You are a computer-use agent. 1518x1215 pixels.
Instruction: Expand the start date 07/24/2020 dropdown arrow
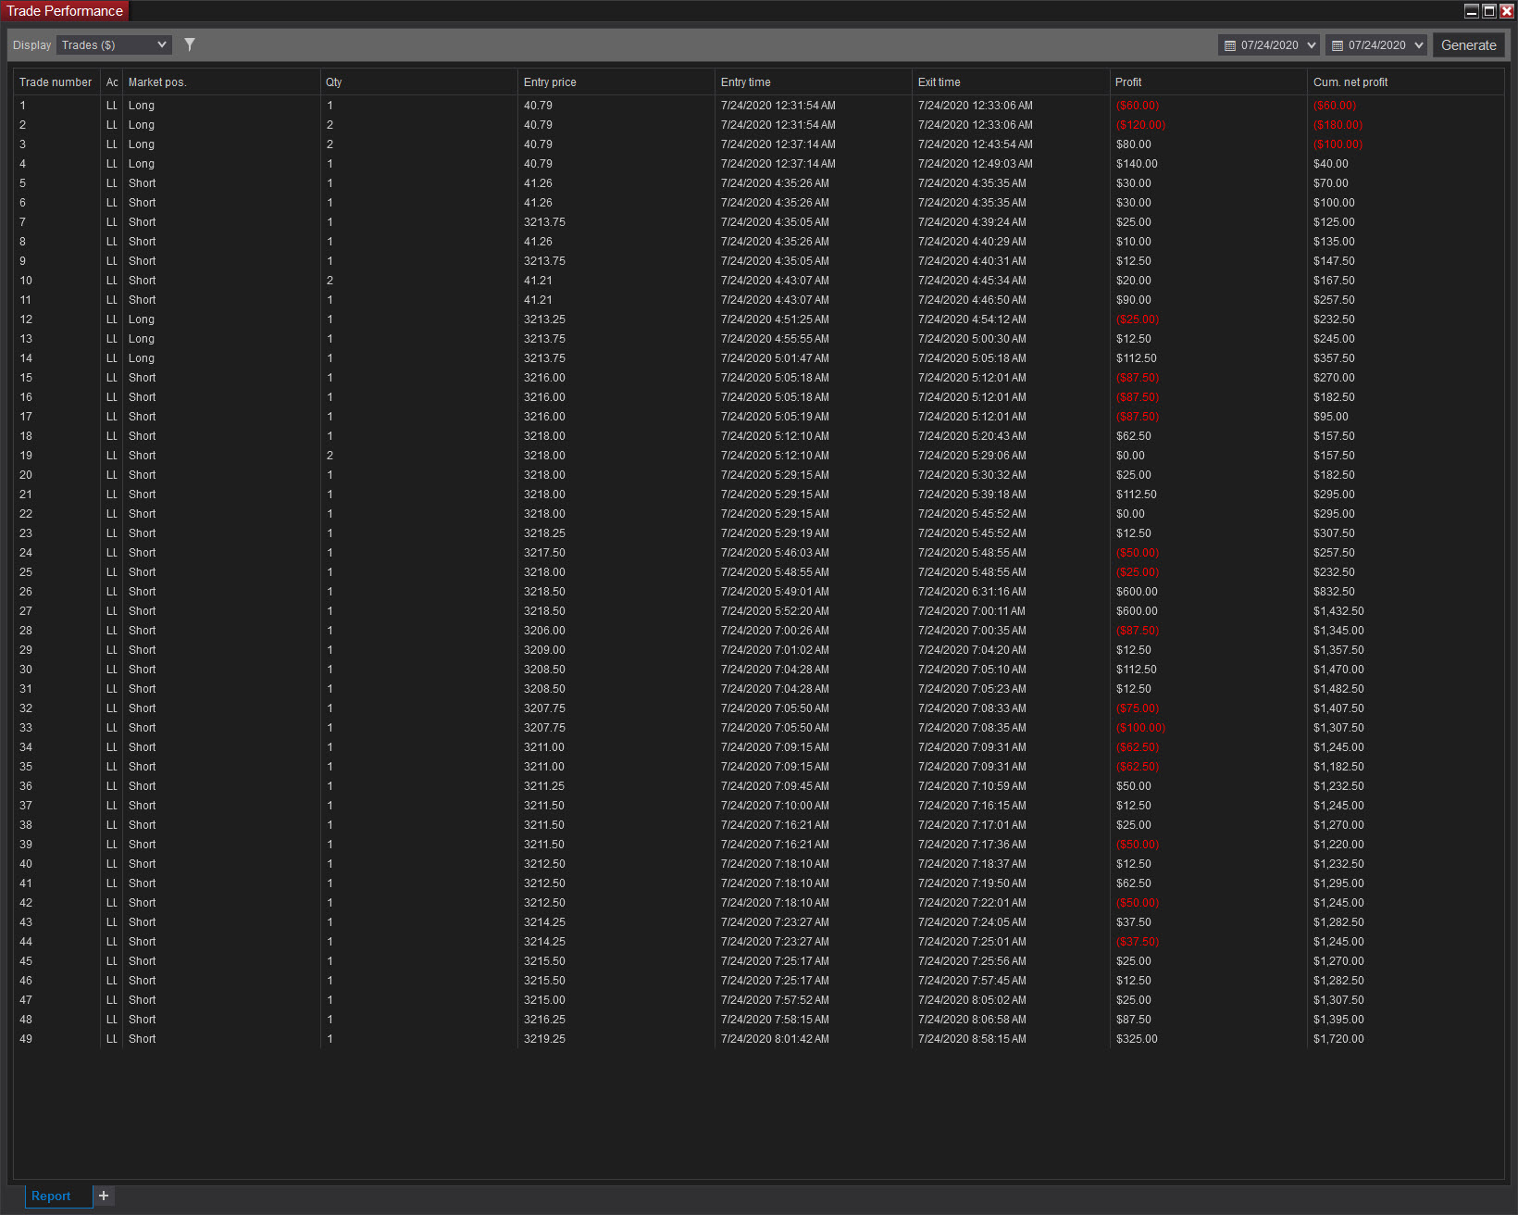[x=1312, y=45]
